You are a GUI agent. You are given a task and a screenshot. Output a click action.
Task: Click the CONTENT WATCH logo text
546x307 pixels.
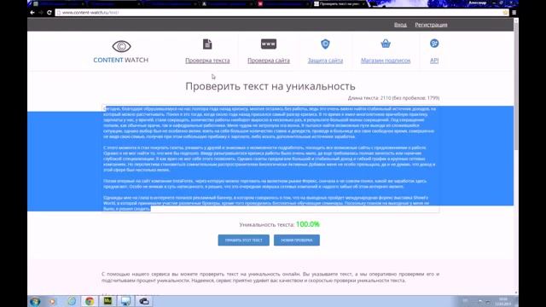121,60
